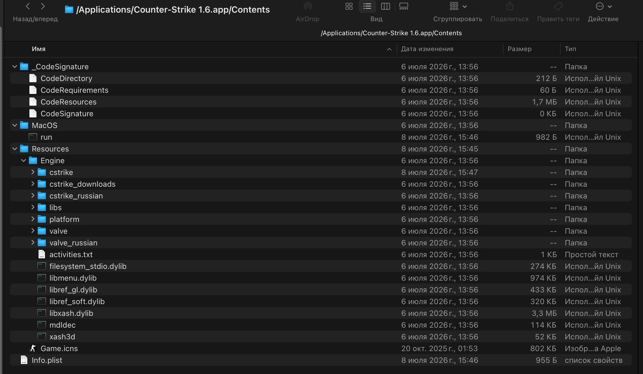This screenshot has height=374, width=643.
Task: Sort by the Дата изменения column header
Action: (427, 49)
